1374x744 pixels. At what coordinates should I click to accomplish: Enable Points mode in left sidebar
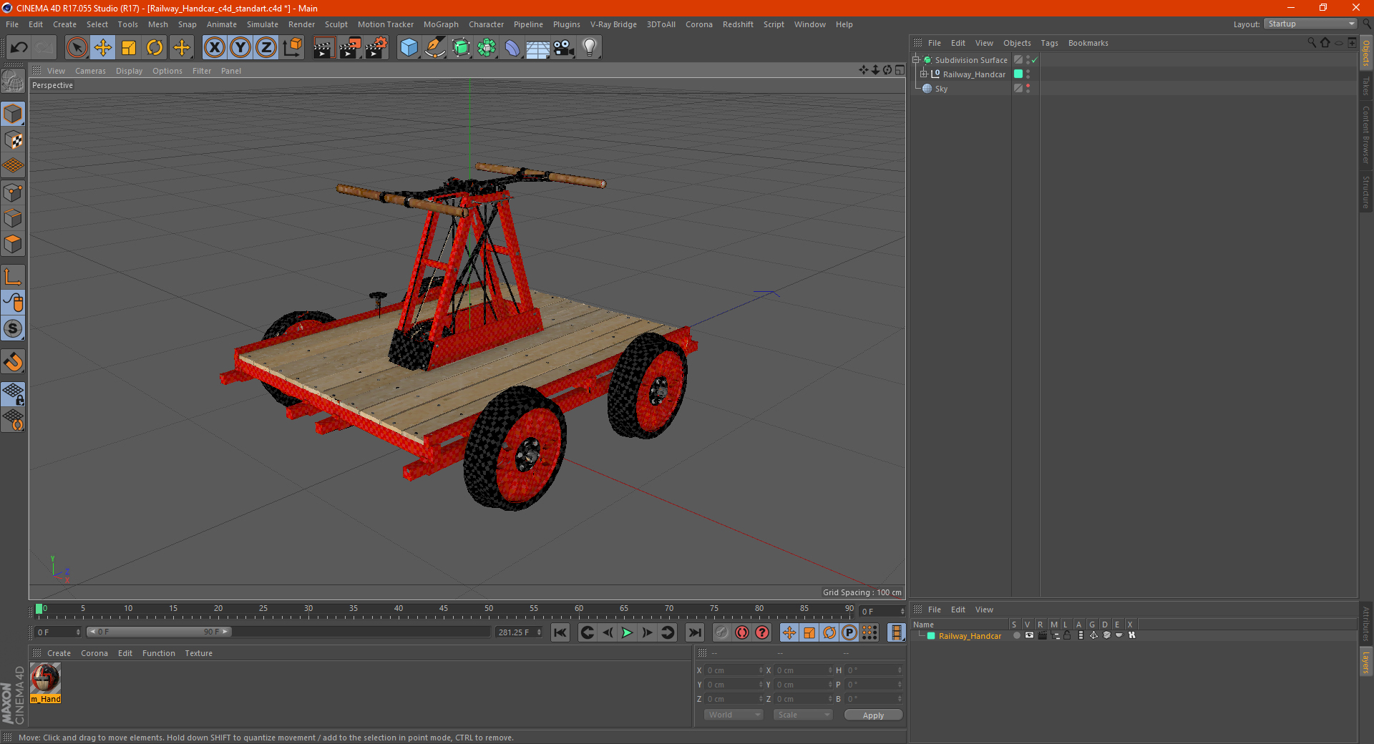(x=13, y=192)
